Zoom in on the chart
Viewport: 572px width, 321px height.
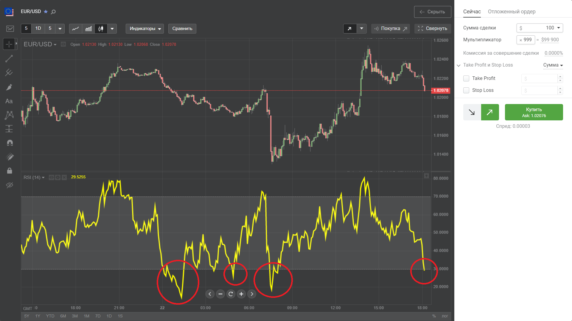click(x=241, y=294)
